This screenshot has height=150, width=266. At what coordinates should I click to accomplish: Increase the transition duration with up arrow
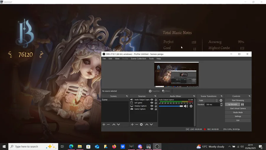point(221,103)
